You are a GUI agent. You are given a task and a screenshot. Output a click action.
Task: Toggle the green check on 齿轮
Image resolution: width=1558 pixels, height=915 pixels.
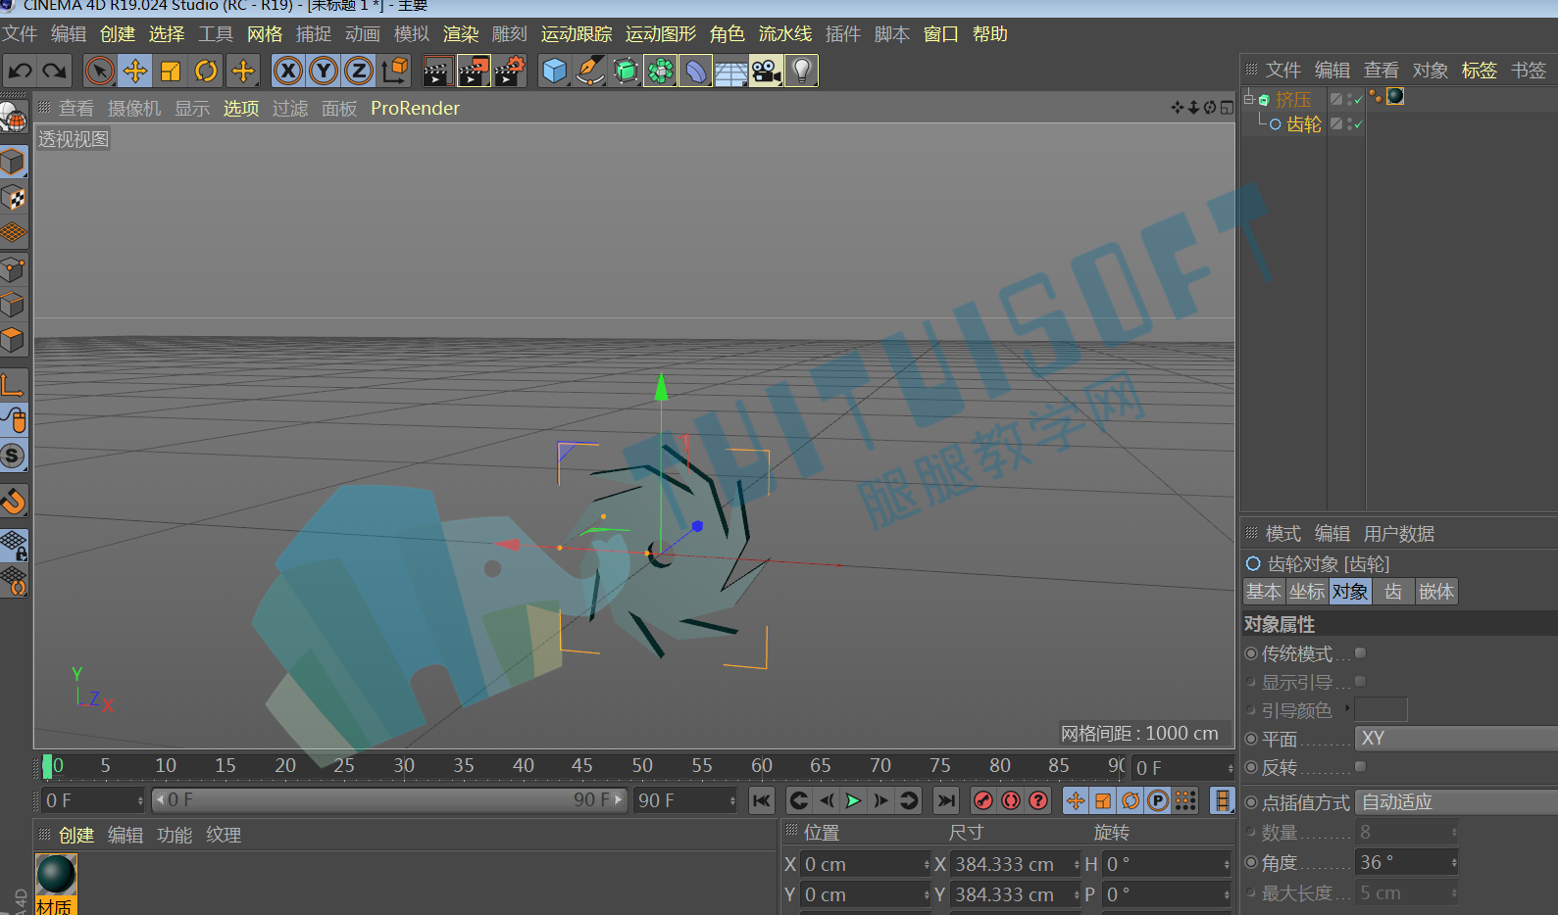[1359, 124]
